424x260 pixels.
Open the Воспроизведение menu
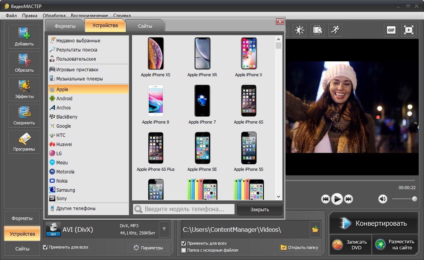click(89, 15)
